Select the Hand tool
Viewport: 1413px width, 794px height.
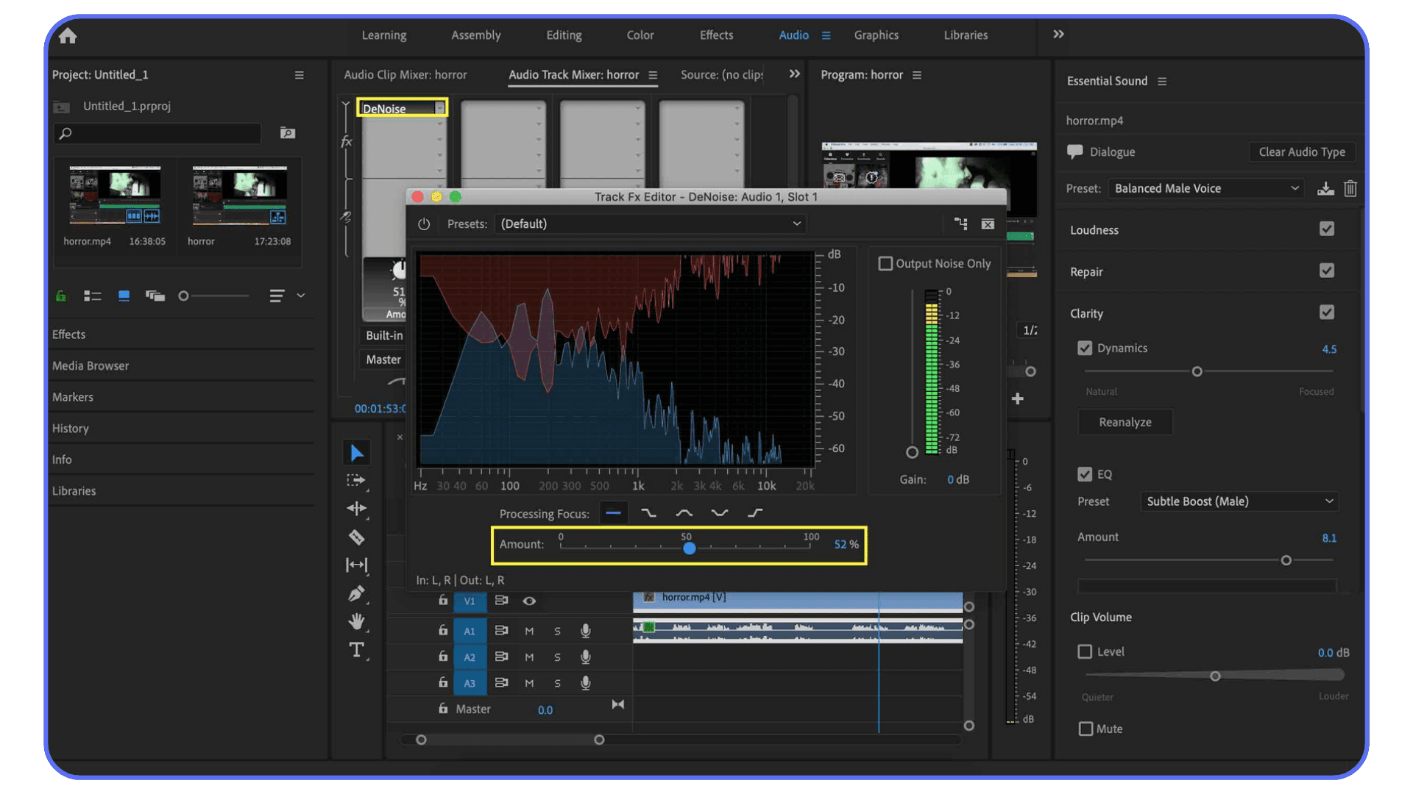[x=357, y=622]
